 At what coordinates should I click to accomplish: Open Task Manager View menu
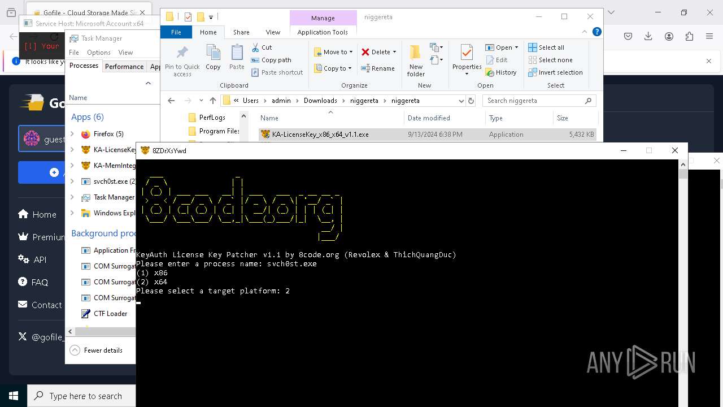click(125, 53)
